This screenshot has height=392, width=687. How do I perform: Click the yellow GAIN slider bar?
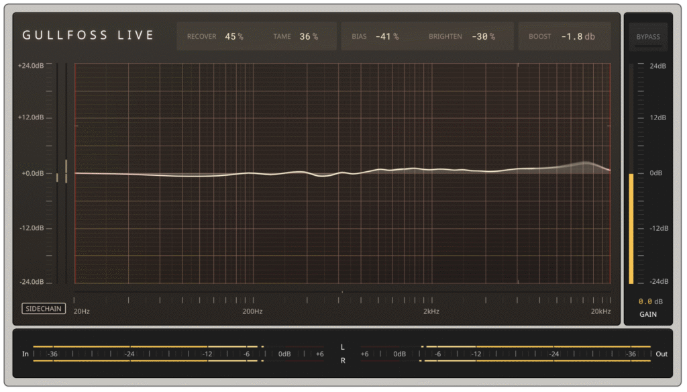pos(631,228)
